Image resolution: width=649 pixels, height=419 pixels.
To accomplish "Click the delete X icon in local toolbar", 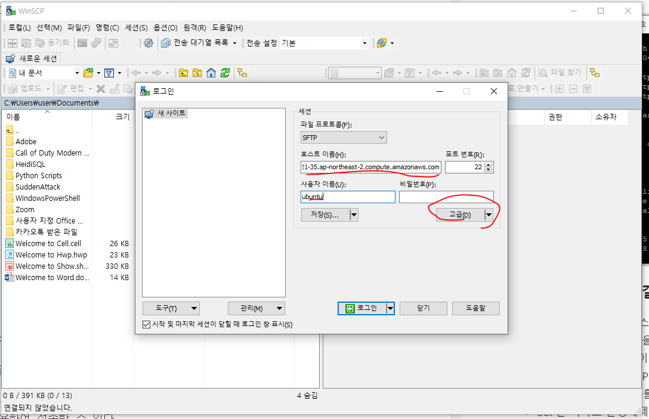I will [x=101, y=89].
